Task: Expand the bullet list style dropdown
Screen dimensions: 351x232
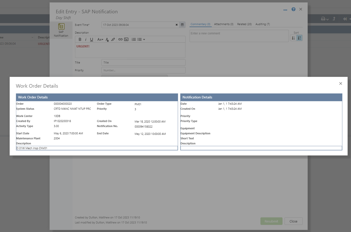Action: coord(144,39)
